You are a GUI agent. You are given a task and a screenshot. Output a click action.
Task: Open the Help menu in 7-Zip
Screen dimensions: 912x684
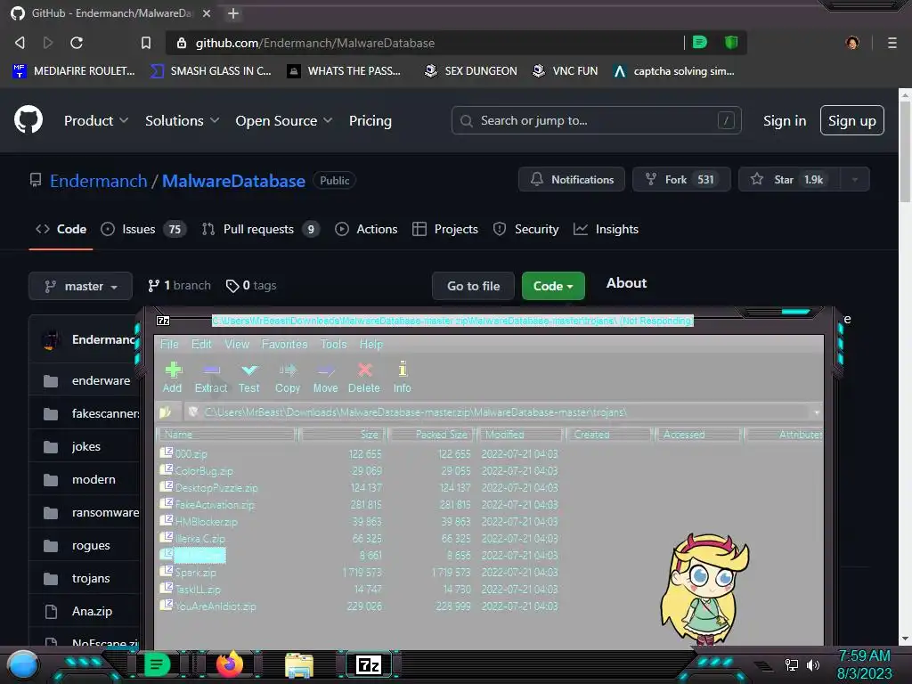point(371,345)
